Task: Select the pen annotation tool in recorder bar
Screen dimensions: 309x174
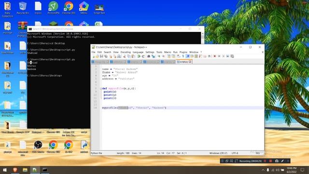Action: click(x=282, y=161)
